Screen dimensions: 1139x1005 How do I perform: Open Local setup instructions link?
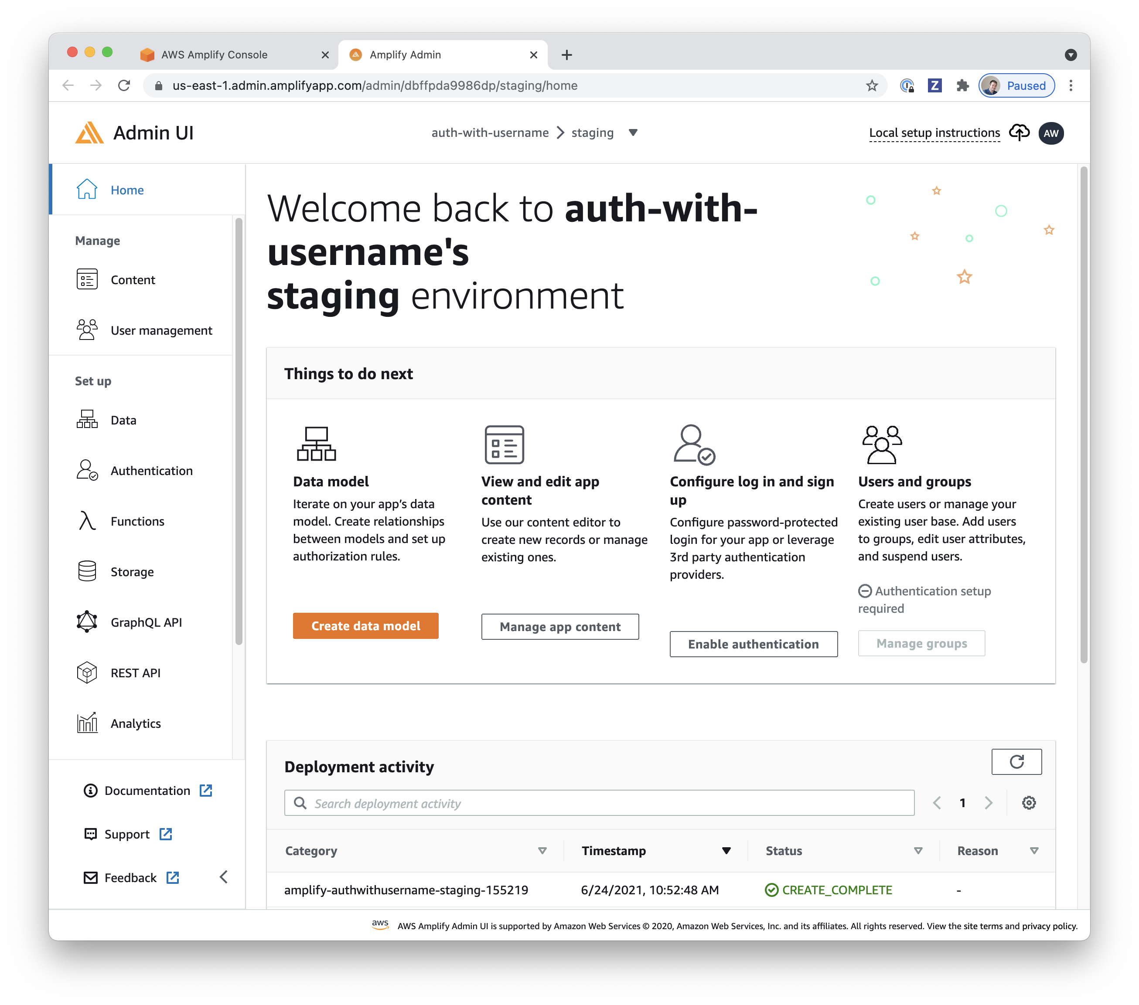(x=934, y=132)
